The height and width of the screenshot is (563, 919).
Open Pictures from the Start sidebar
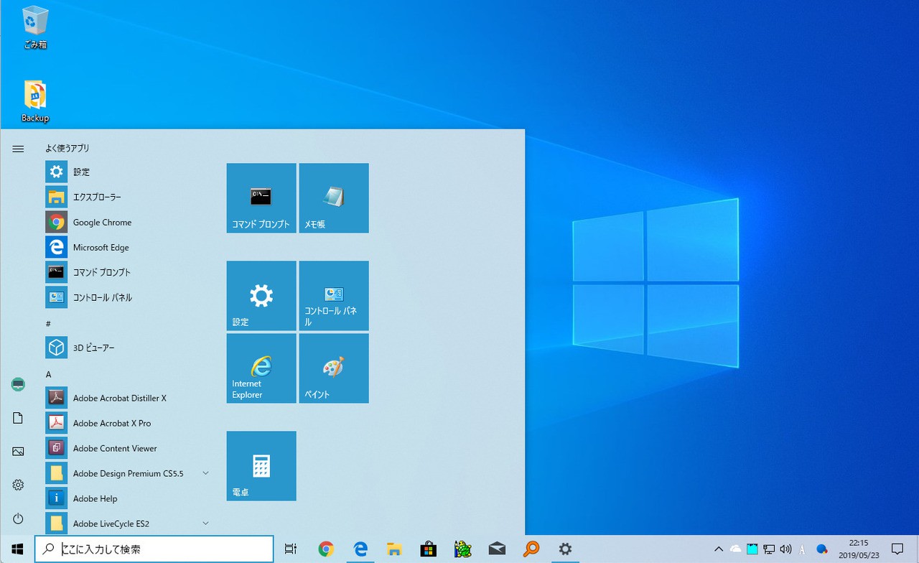[18, 452]
